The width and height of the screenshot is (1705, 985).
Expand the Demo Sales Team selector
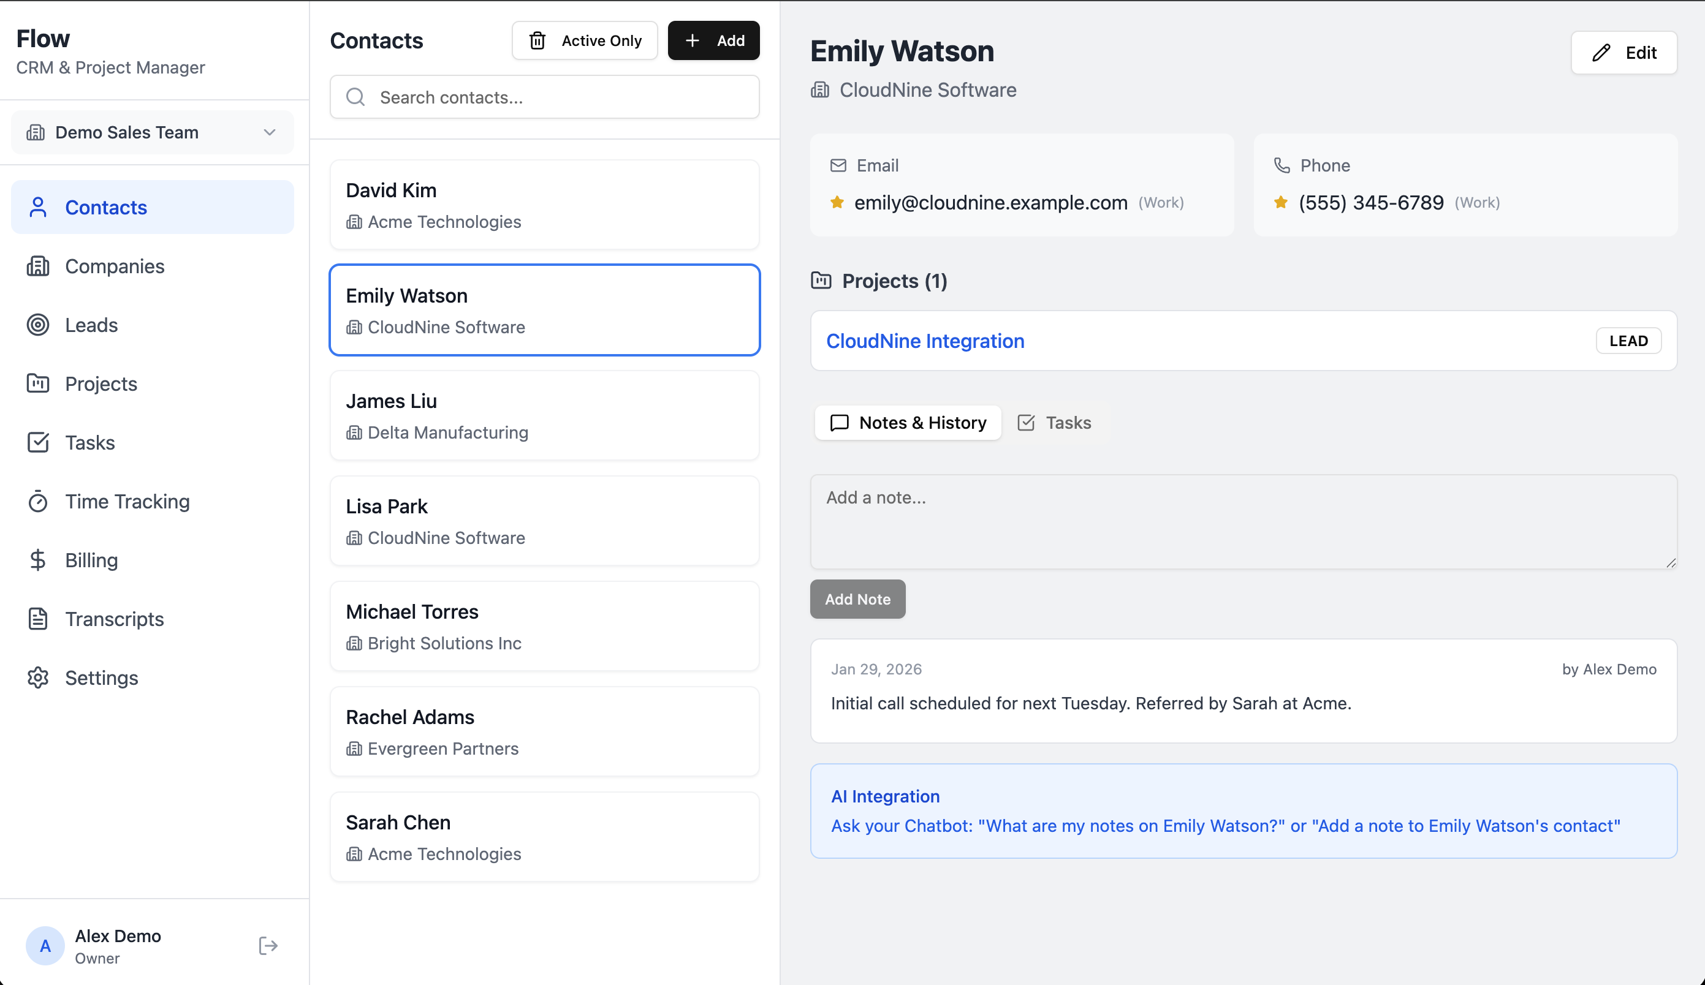tap(270, 132)
